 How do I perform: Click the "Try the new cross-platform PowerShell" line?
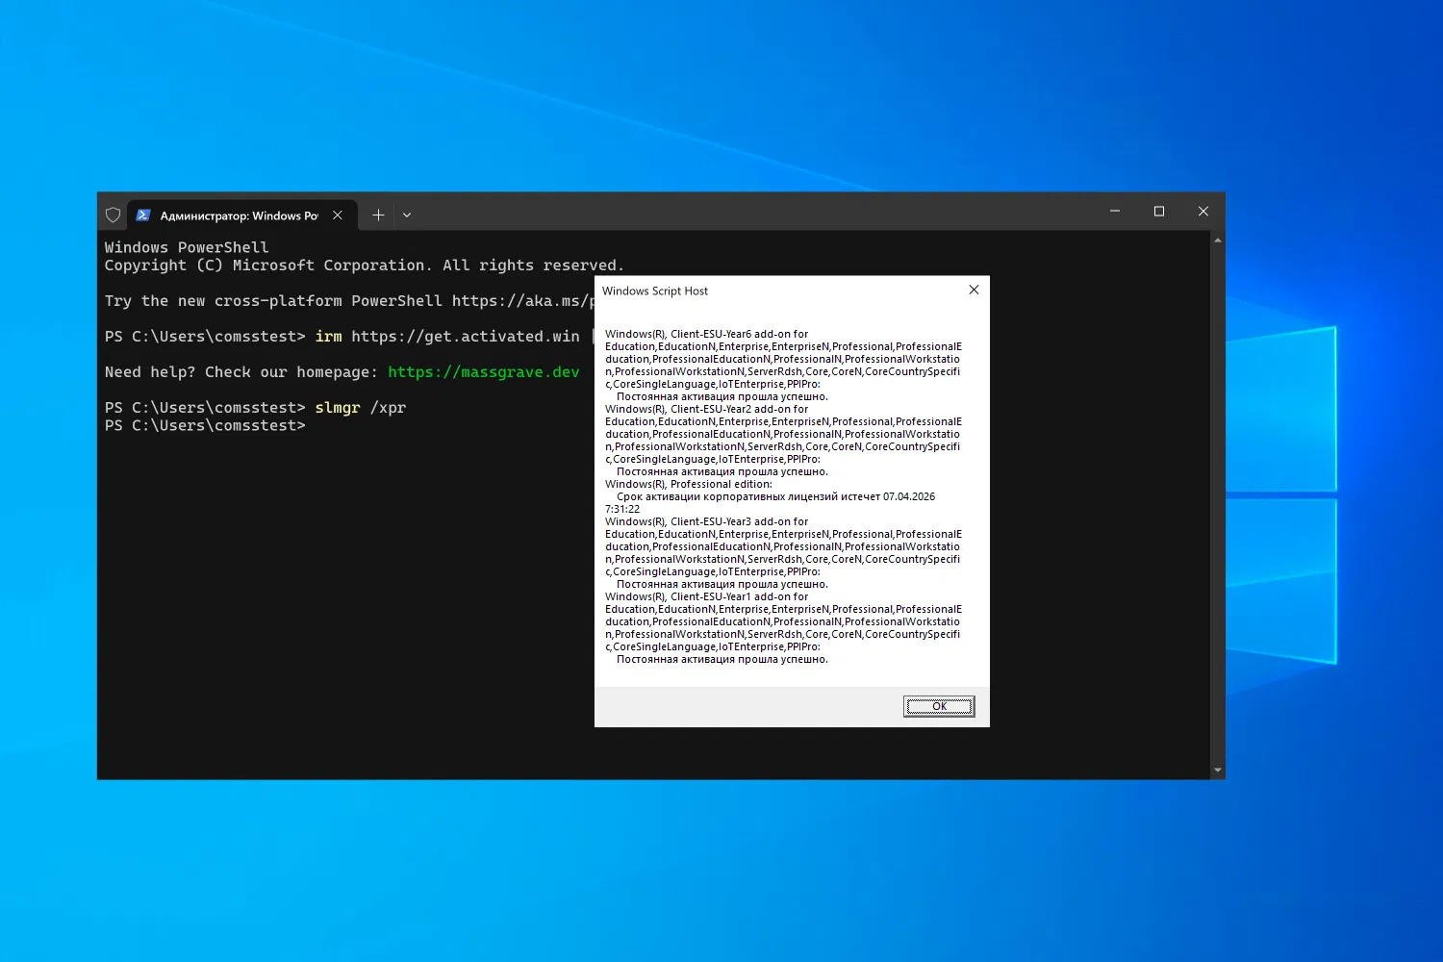click(x=350, y=301)
